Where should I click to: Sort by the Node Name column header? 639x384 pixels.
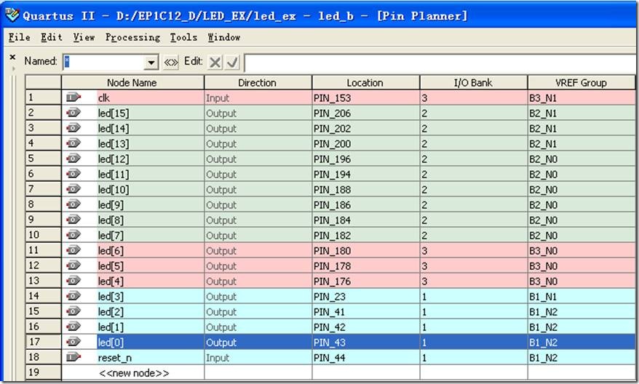click(x=132, y=83)
